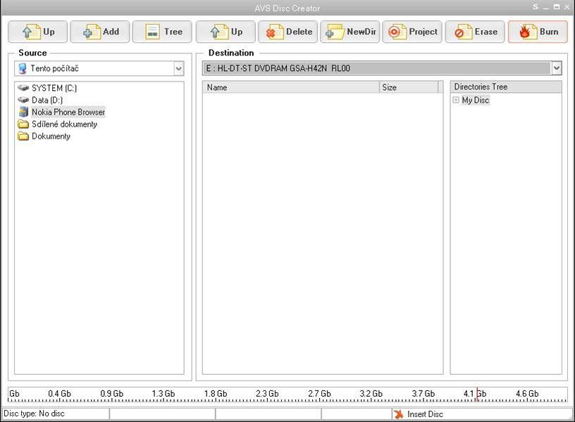Sort by the Name column header

[291, 87]
